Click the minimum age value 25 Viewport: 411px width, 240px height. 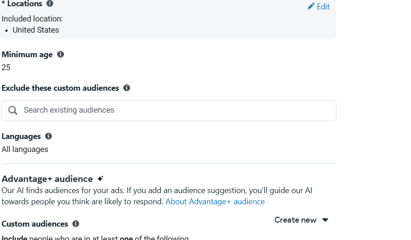pyautogui.click(x=6, y=67)
